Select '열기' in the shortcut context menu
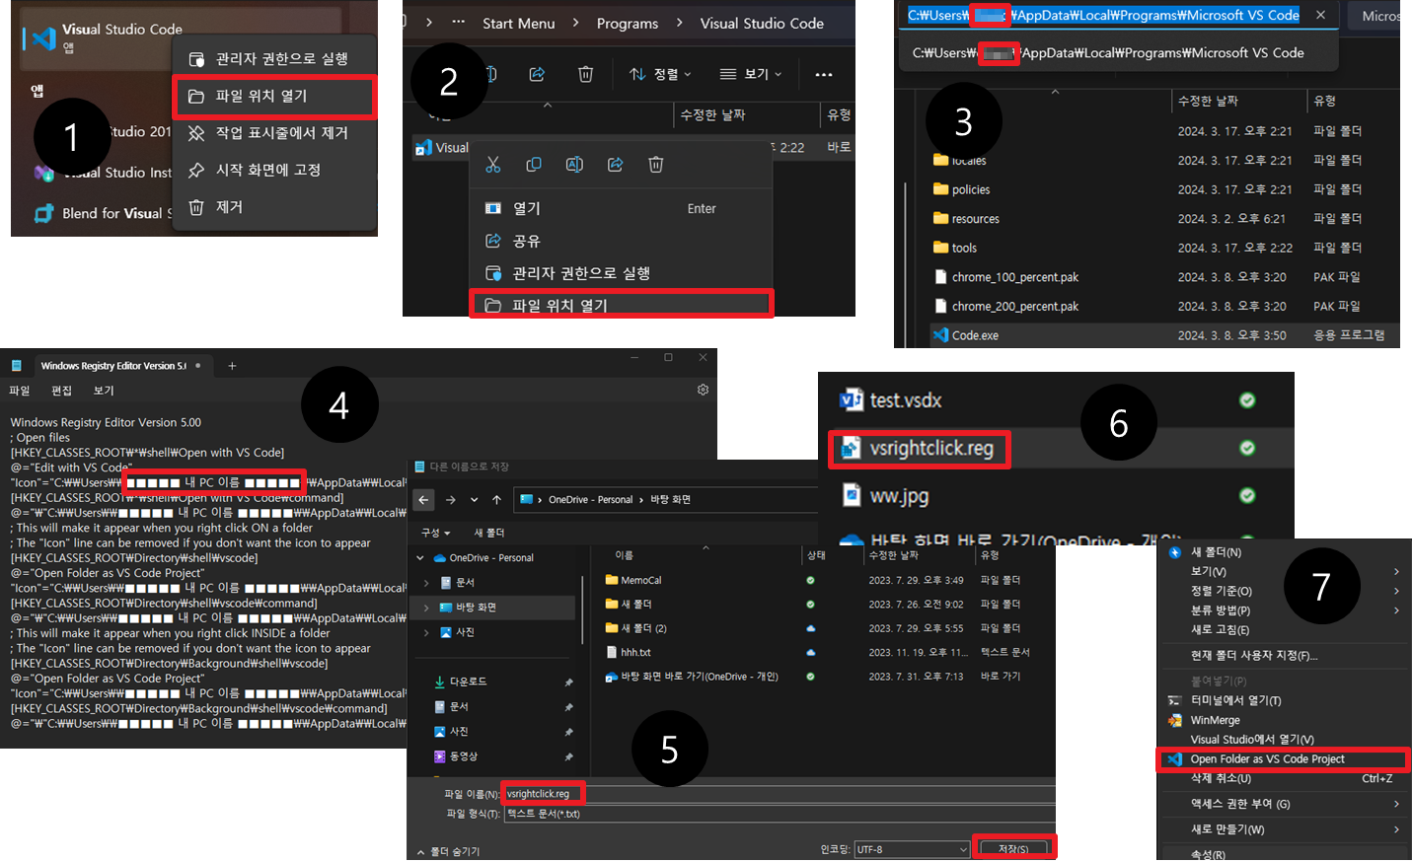The width and height of the screenshot is (1412, 862). pos(621,208)
